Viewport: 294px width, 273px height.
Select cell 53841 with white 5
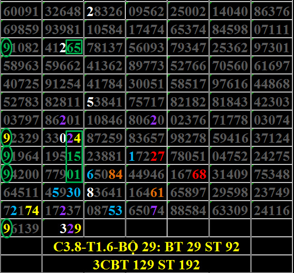tap(105, 102)
